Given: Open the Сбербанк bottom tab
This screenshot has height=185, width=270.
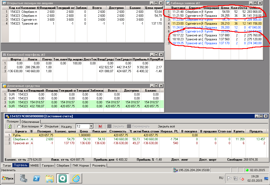Looking at the screenshot, I should [x=63, y=166].
